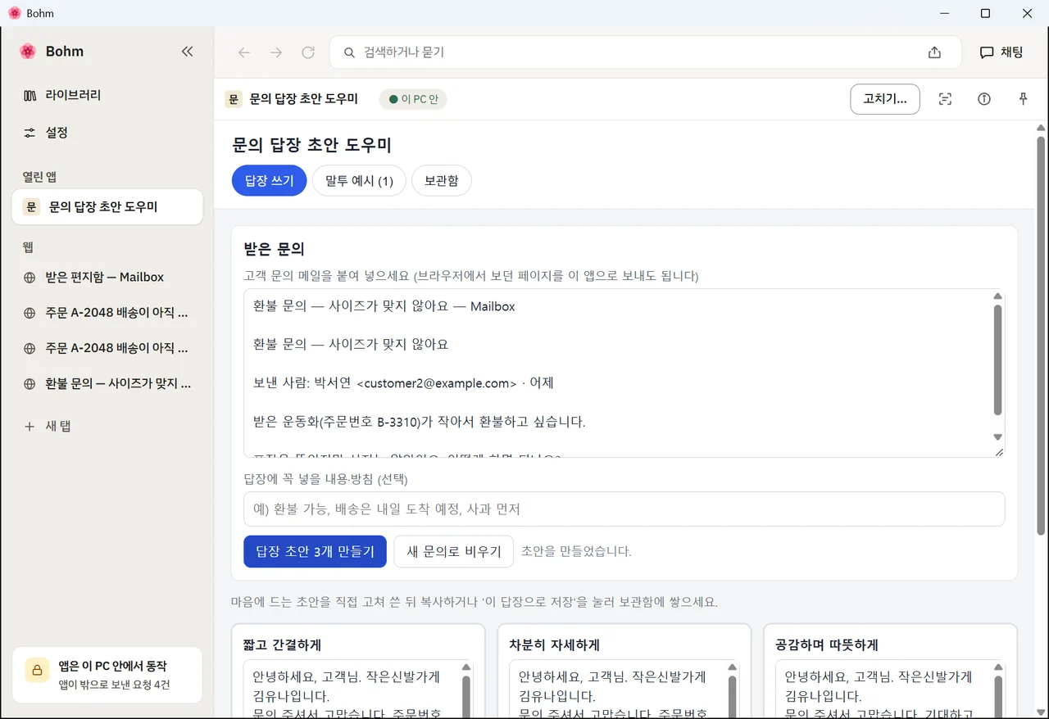Click globe icon beside 환불 문의 tab

[30, 383]
